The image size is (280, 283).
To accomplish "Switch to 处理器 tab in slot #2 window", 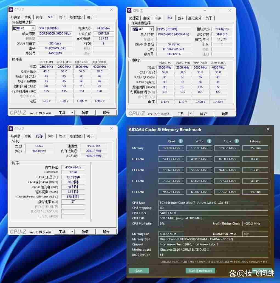I will click(134, 18).
